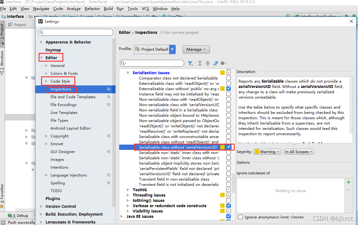358x225 pixels.
Task: Click the settings search input field
Action: pyautogui.click(x=76, y=32)
